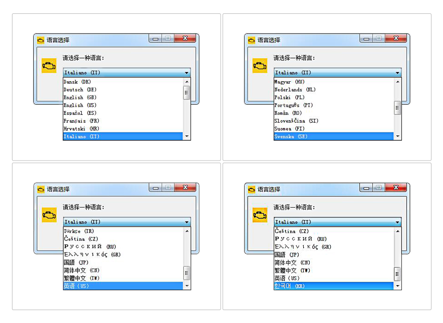Click scroll-down arrow beside 한국어 (KR)

coord(398,286)
